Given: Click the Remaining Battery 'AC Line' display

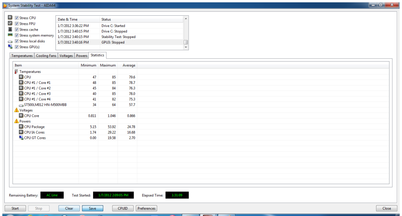Looking at the screenshot, I should (52, 195).
